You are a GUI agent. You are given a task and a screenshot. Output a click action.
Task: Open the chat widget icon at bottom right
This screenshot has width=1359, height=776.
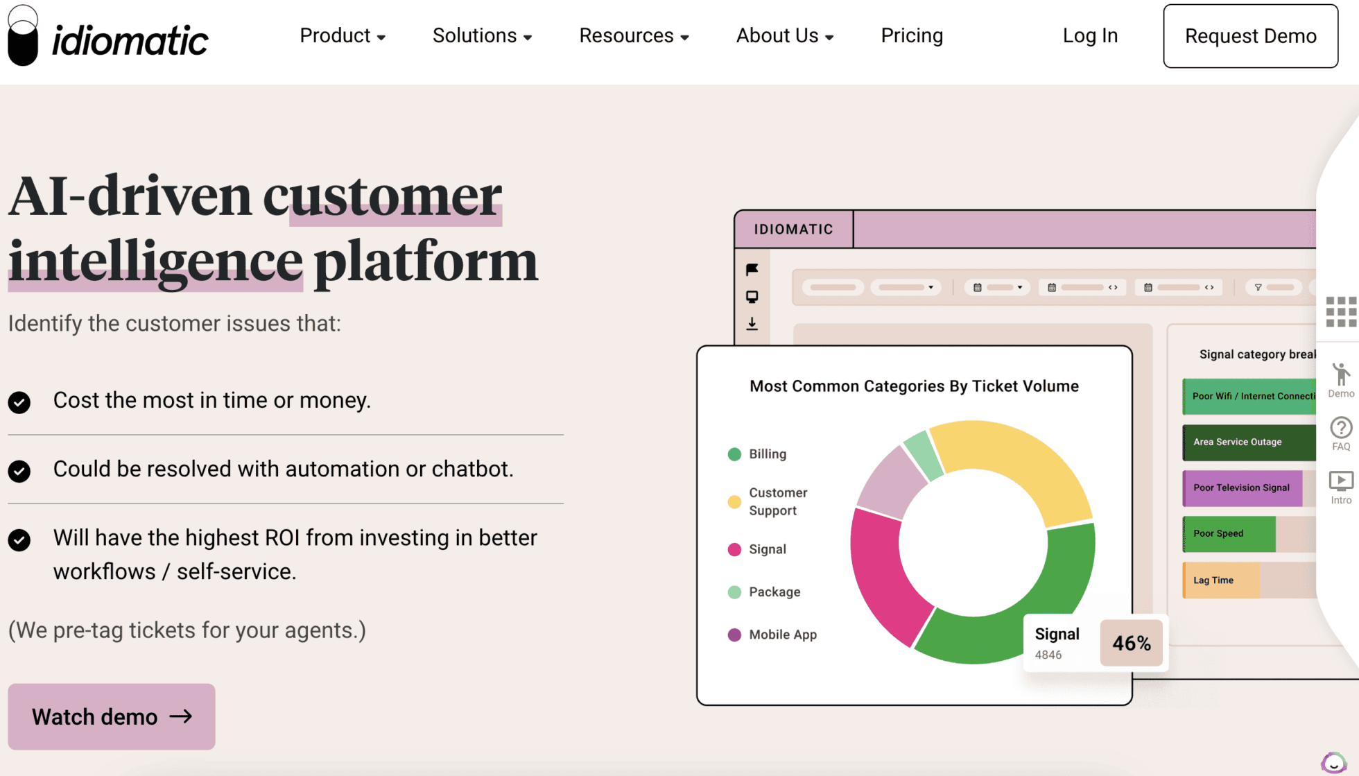[x=1333, y=763]
